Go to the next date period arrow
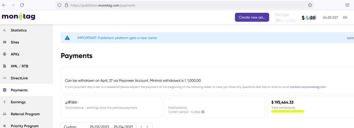 coord(147,127)
